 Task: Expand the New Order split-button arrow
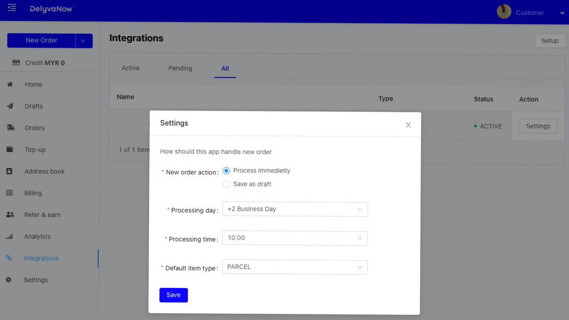(84, 40)
